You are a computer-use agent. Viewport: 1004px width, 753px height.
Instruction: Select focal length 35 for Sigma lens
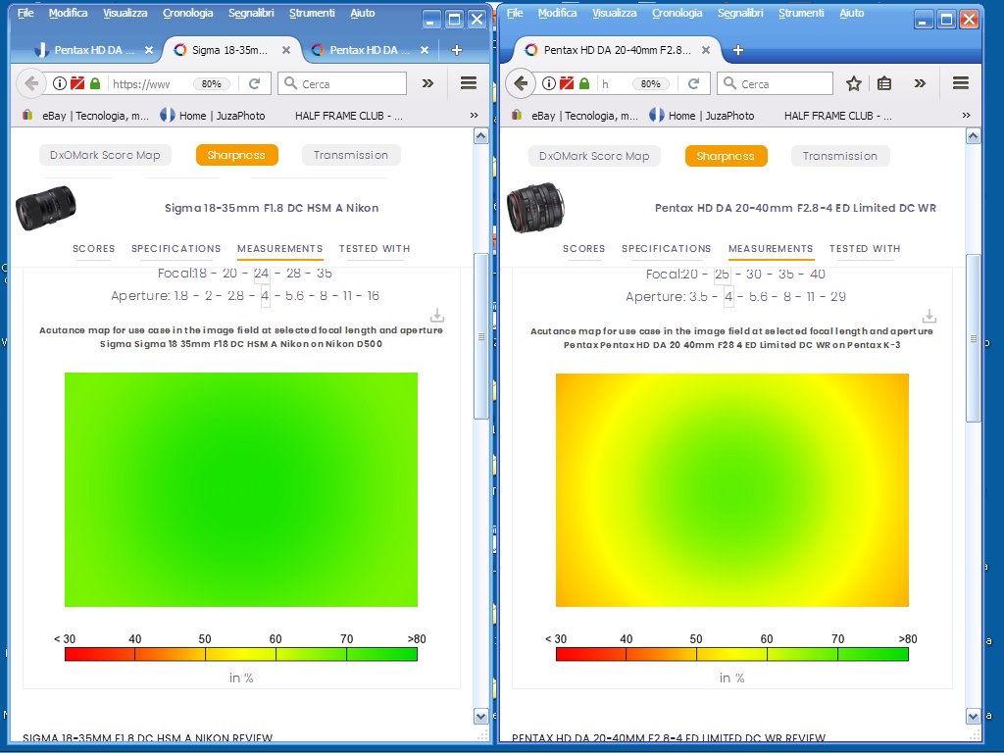(x=324, y=273)
